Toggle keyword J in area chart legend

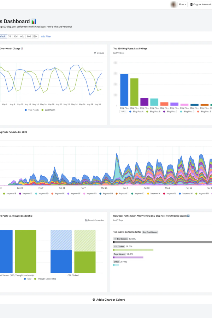point(138,194)
